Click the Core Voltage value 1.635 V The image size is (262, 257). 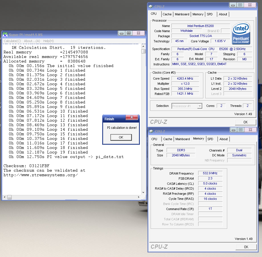(220, 41)
